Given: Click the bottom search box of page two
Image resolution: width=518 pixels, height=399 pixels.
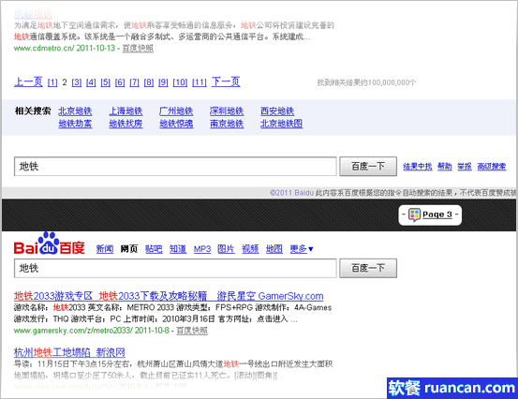Looking at the screenshot, I should pyautogui.click(x=175, y=167).
